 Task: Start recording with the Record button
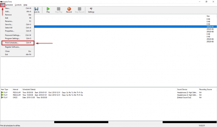(69, 10)
